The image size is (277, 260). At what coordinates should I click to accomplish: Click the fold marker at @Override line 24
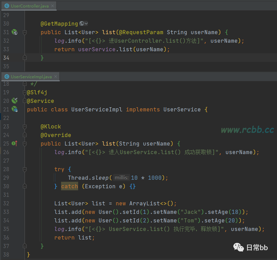point(25,135)
